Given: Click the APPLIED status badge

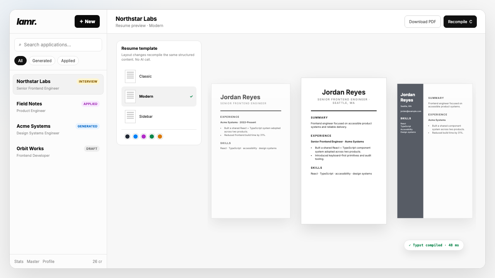Looking at the screenshot, I should click(x=90, y=104).
